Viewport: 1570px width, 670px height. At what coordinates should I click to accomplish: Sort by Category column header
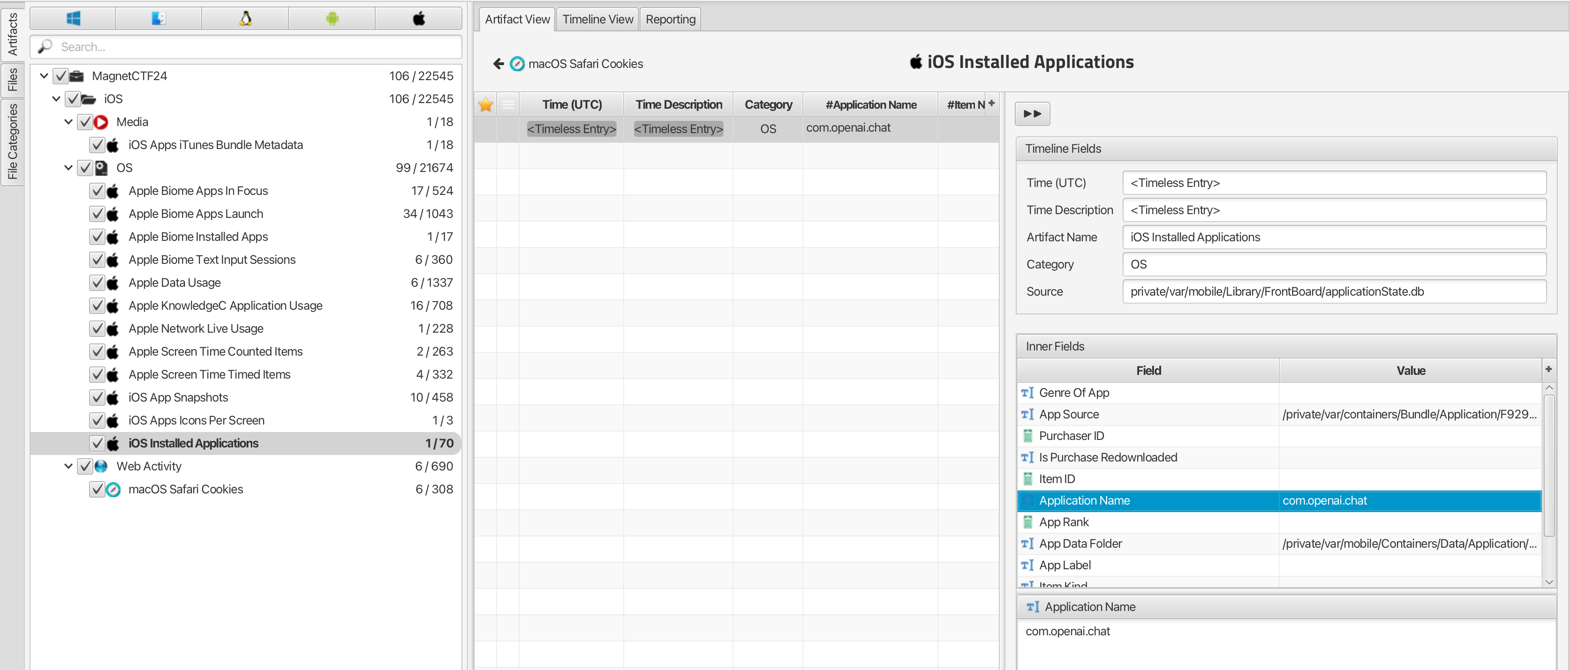coord(768,105)
